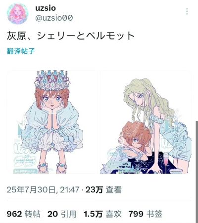Viewport: 198px width, 223px height.
Task: Click the 799 书签 bookmarks count
Action: pos(146,214)
